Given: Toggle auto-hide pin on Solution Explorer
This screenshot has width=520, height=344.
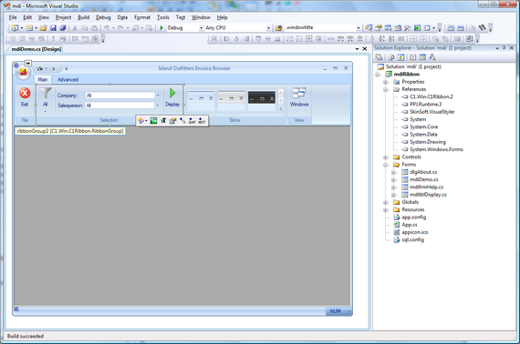Looking at the screenshot, I should (x=504, y=48).
